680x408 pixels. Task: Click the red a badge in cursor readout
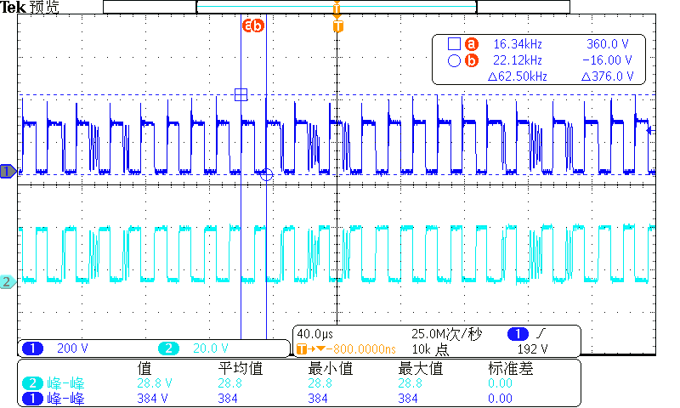click(472, 44)
